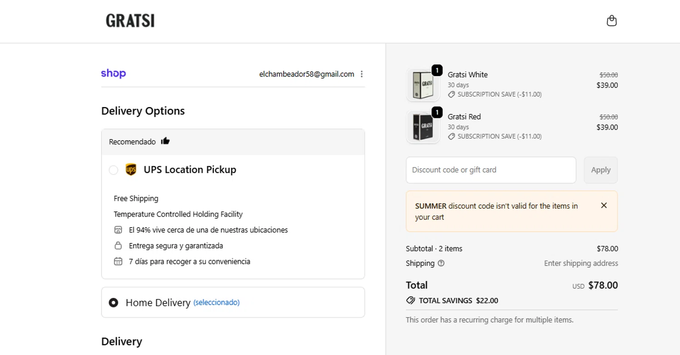Click the calendar icon for 7 días

pos(118,261)
